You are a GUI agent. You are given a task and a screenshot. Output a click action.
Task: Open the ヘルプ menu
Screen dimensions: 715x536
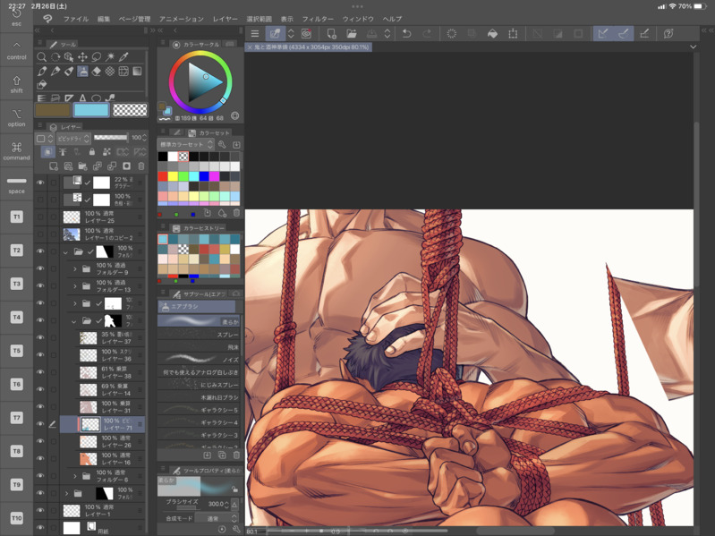point(392,19)
